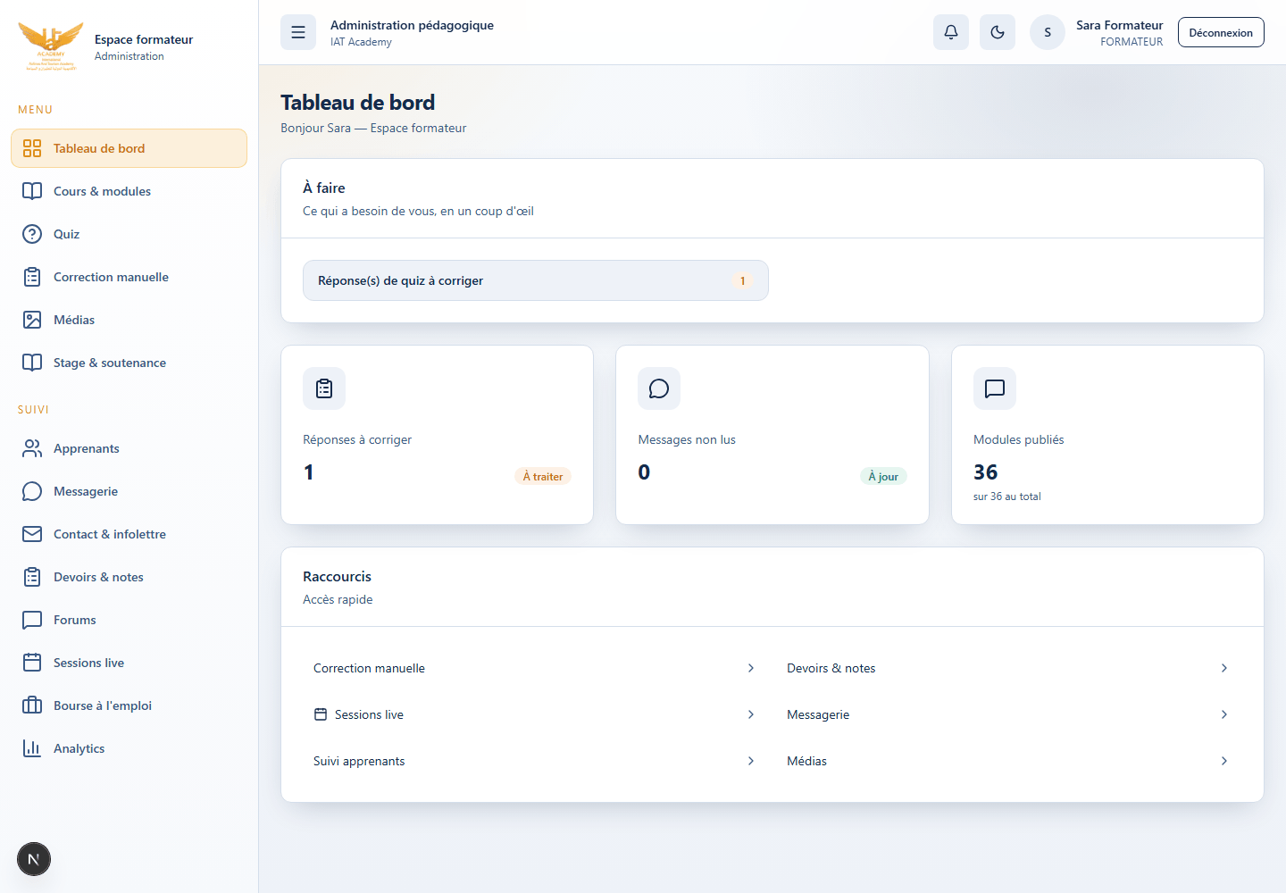Viewport: 1286px width, 893px height.
Task: Click the hamburger menu icon in header
Action: pyautogui.click(x=298, y=32)
